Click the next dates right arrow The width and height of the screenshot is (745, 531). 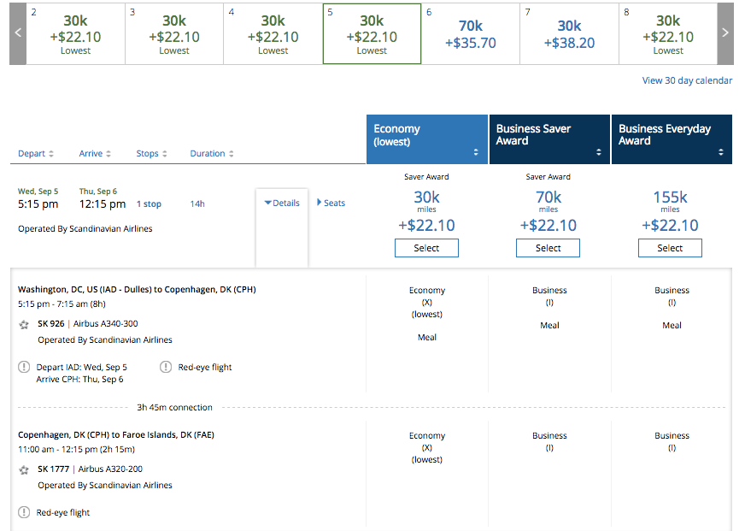click(x=725, y=33)
